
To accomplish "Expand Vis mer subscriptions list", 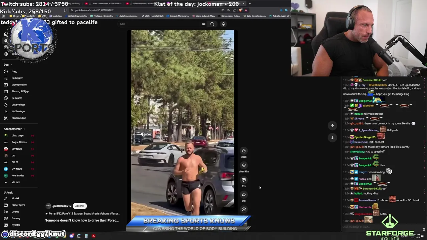I will (16, 182).
